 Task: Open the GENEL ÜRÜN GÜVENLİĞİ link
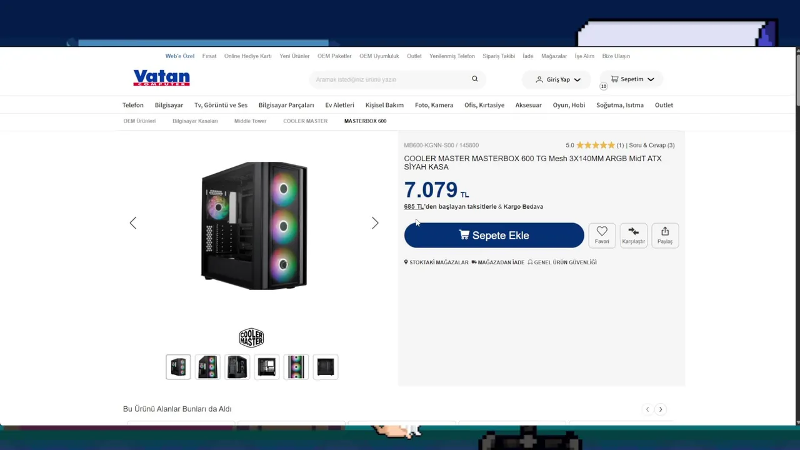[562, 262]
